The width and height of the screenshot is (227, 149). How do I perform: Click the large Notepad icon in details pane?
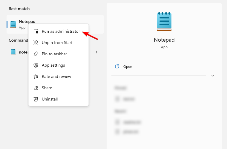(164, 21)
